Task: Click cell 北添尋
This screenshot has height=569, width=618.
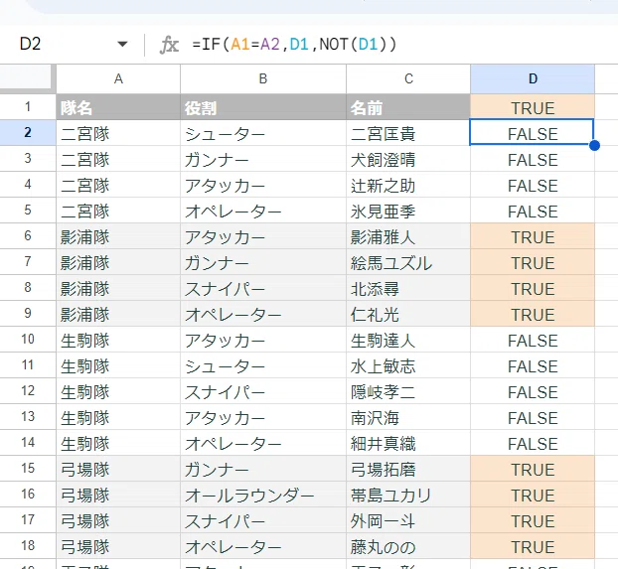Action: [408, 288]
